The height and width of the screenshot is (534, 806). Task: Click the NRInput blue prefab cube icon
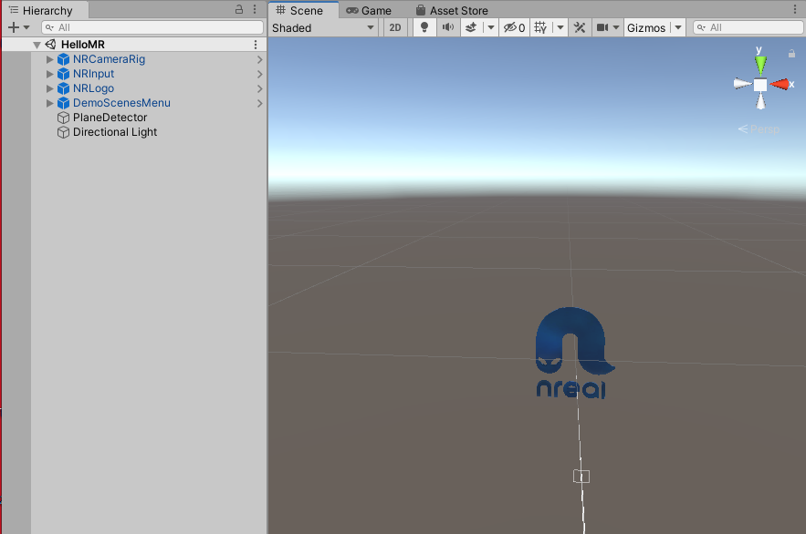tap(63, 74)
